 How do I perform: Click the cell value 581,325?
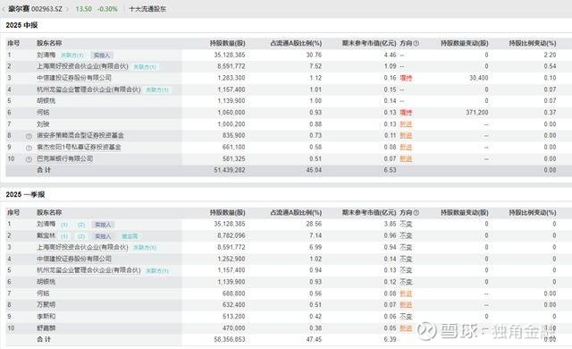pyautogui.click(x=234, y=158)
